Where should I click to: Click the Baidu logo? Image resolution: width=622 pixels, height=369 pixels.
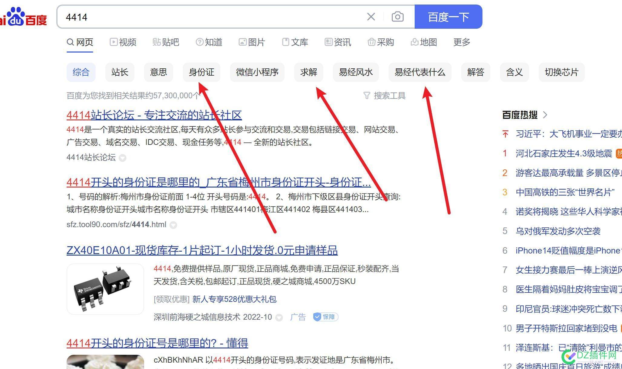click(x=24, y=17)
